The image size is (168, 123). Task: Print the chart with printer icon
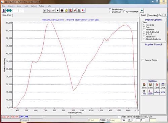(x=79, y=11)
